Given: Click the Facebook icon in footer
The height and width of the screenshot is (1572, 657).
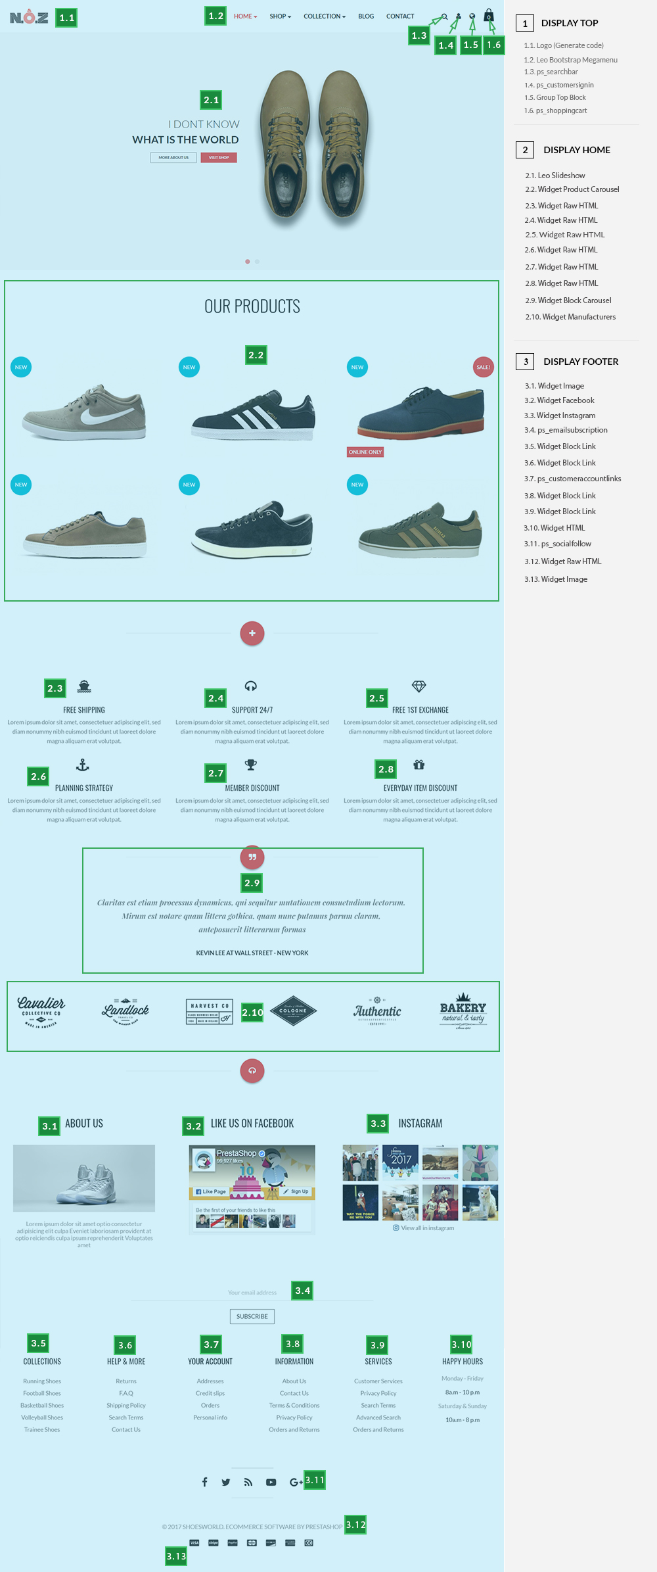Looking at the screenshot, I should [204, 1482].
